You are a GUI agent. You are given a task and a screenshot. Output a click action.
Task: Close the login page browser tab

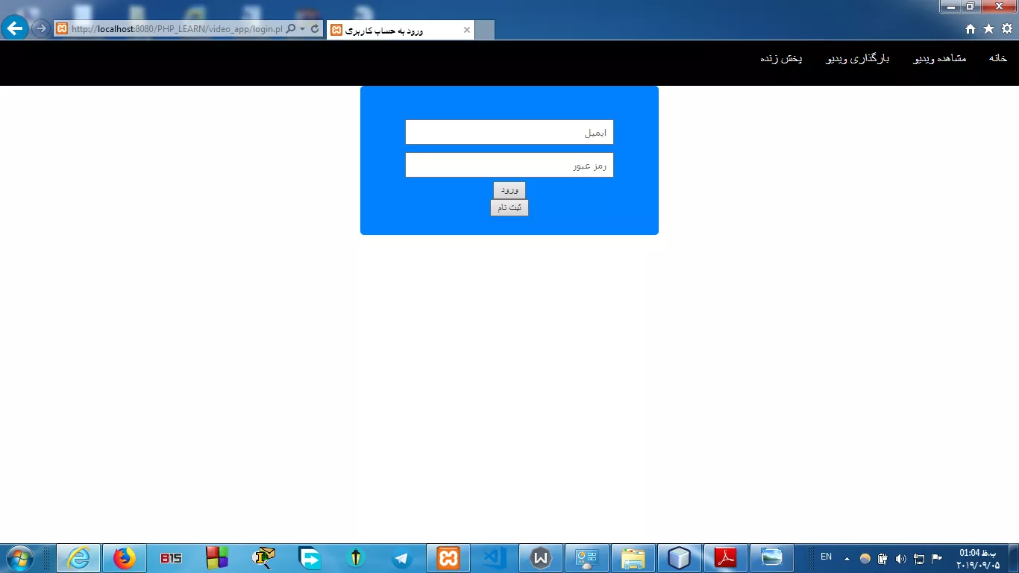(467, 30)
